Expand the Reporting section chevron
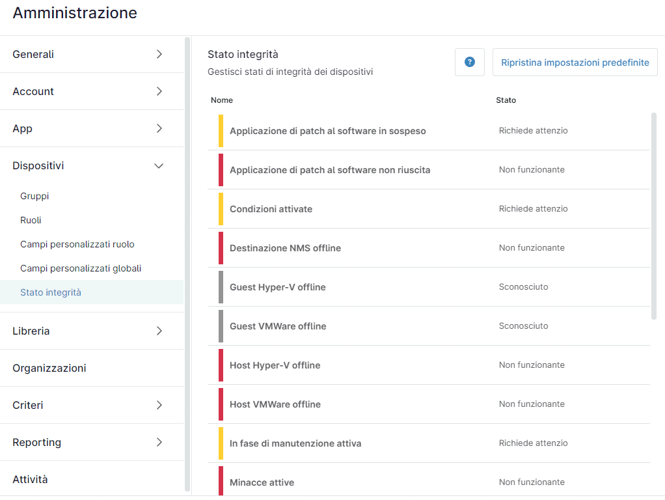 pyautogui.click(x=159, y=442)
